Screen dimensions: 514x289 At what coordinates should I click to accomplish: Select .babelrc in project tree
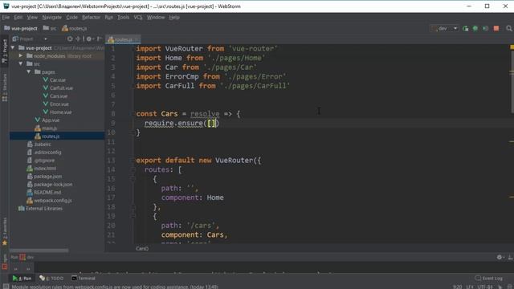click(39, 144)
